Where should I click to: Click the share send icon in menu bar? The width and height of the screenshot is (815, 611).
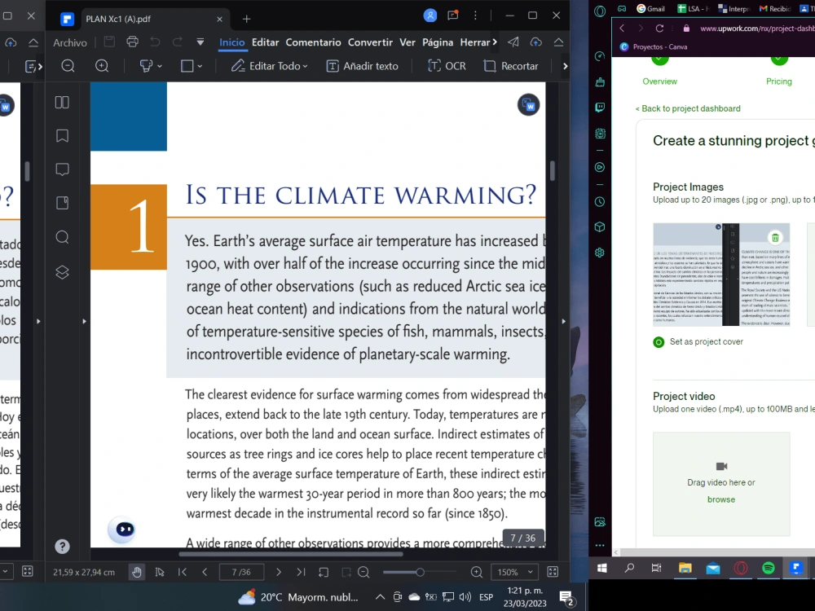(x=513, y=42)
